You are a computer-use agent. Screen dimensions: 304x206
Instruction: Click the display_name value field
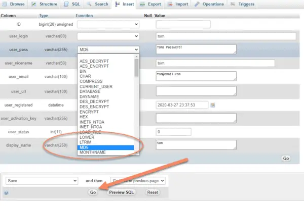coord(196,145)
